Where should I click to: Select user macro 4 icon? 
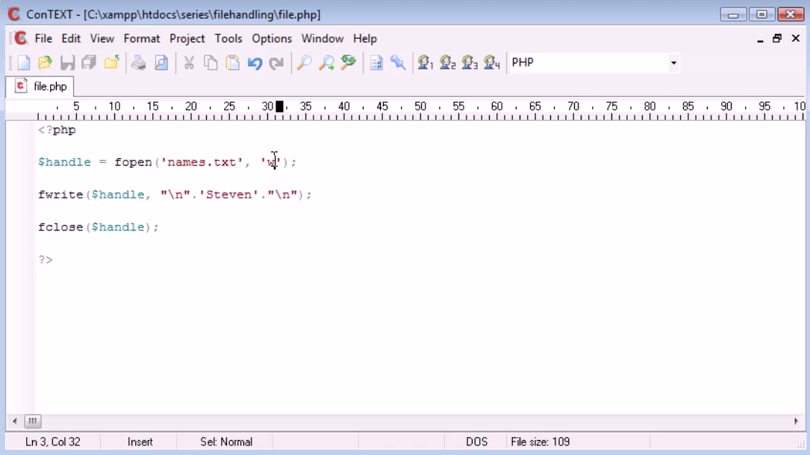(x=489, y=63)
